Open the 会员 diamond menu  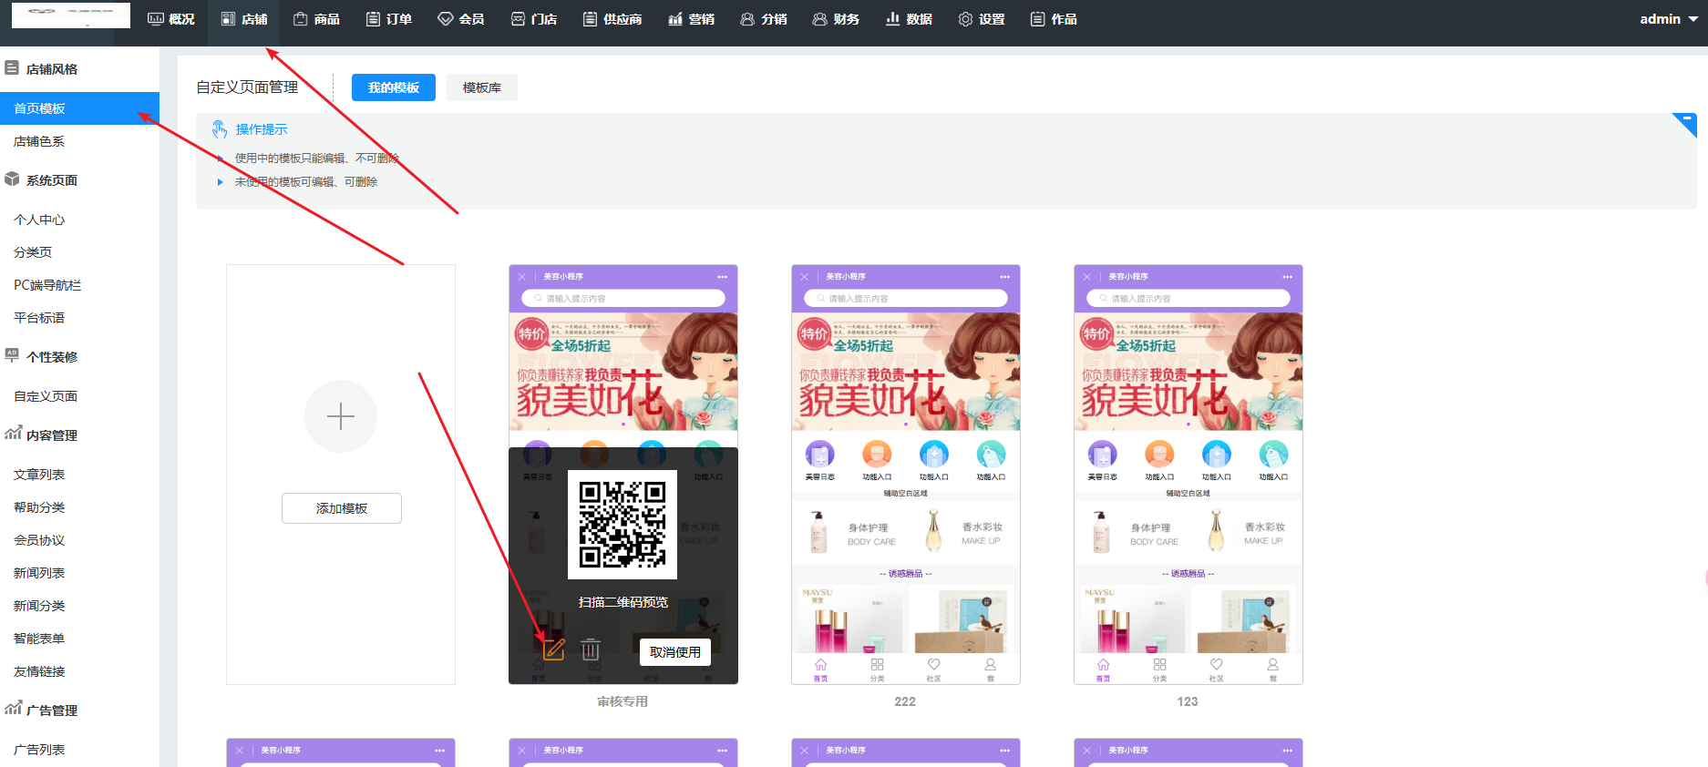461,19
